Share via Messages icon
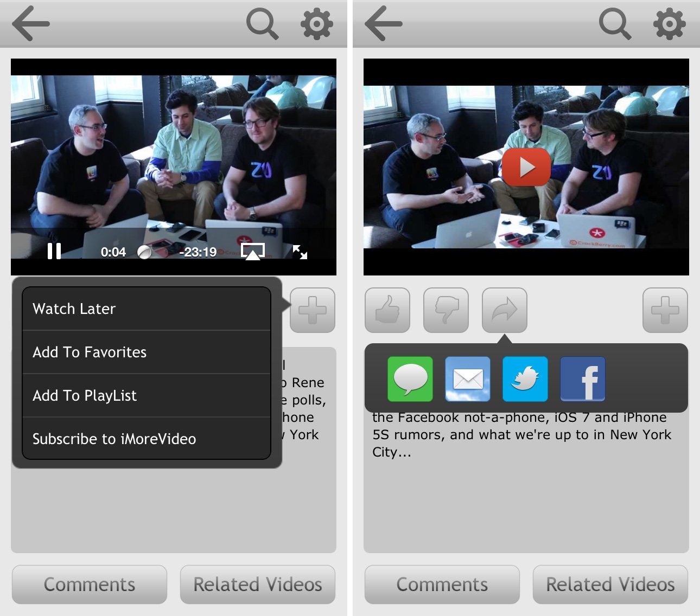 [x=410, y=379]
